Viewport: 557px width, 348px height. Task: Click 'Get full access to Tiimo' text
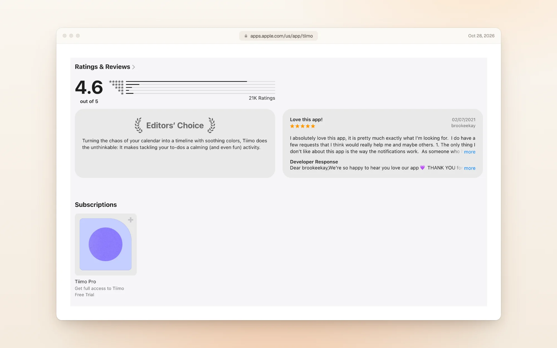pyautogui.click(x=99, y=288)
